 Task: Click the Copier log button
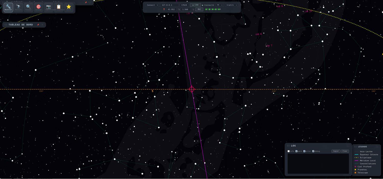(336, 151)
